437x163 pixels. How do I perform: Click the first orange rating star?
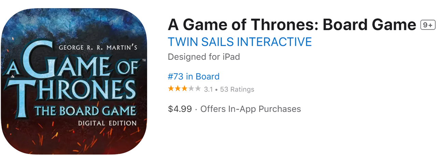click(171, 89)
